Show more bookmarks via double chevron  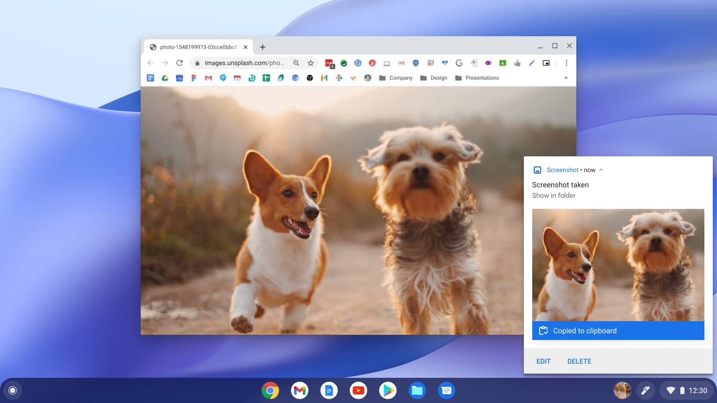tap(566, 78)
